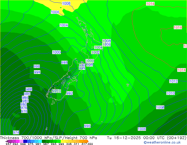Click the 1008 label near the yellow area
This screenshot has height=145, width=187.
(x=66, y=3)
